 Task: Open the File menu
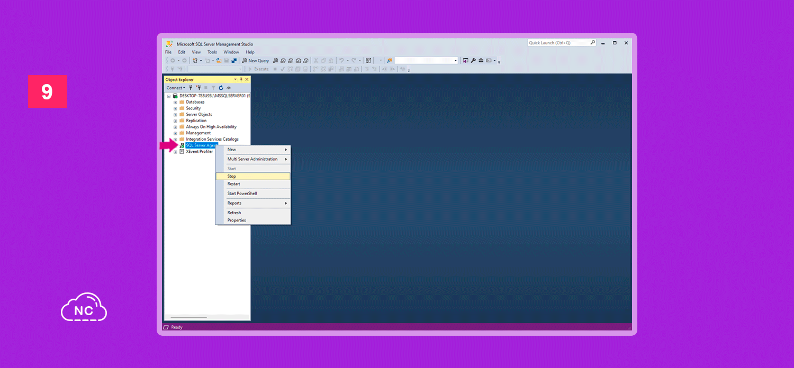(x=168, y=52)
